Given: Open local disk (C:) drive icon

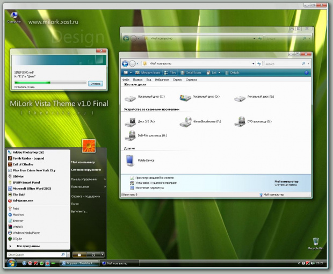Looking at the screenshot, I should [130, 98].
